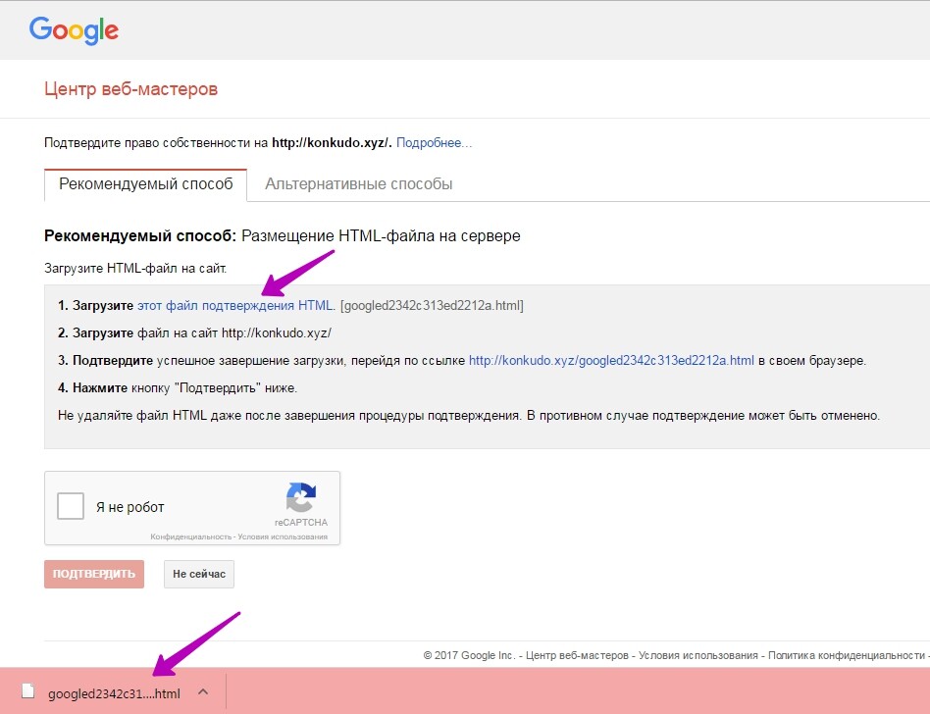
Task: Click the "Не сейчас" button
Action: 199,574
